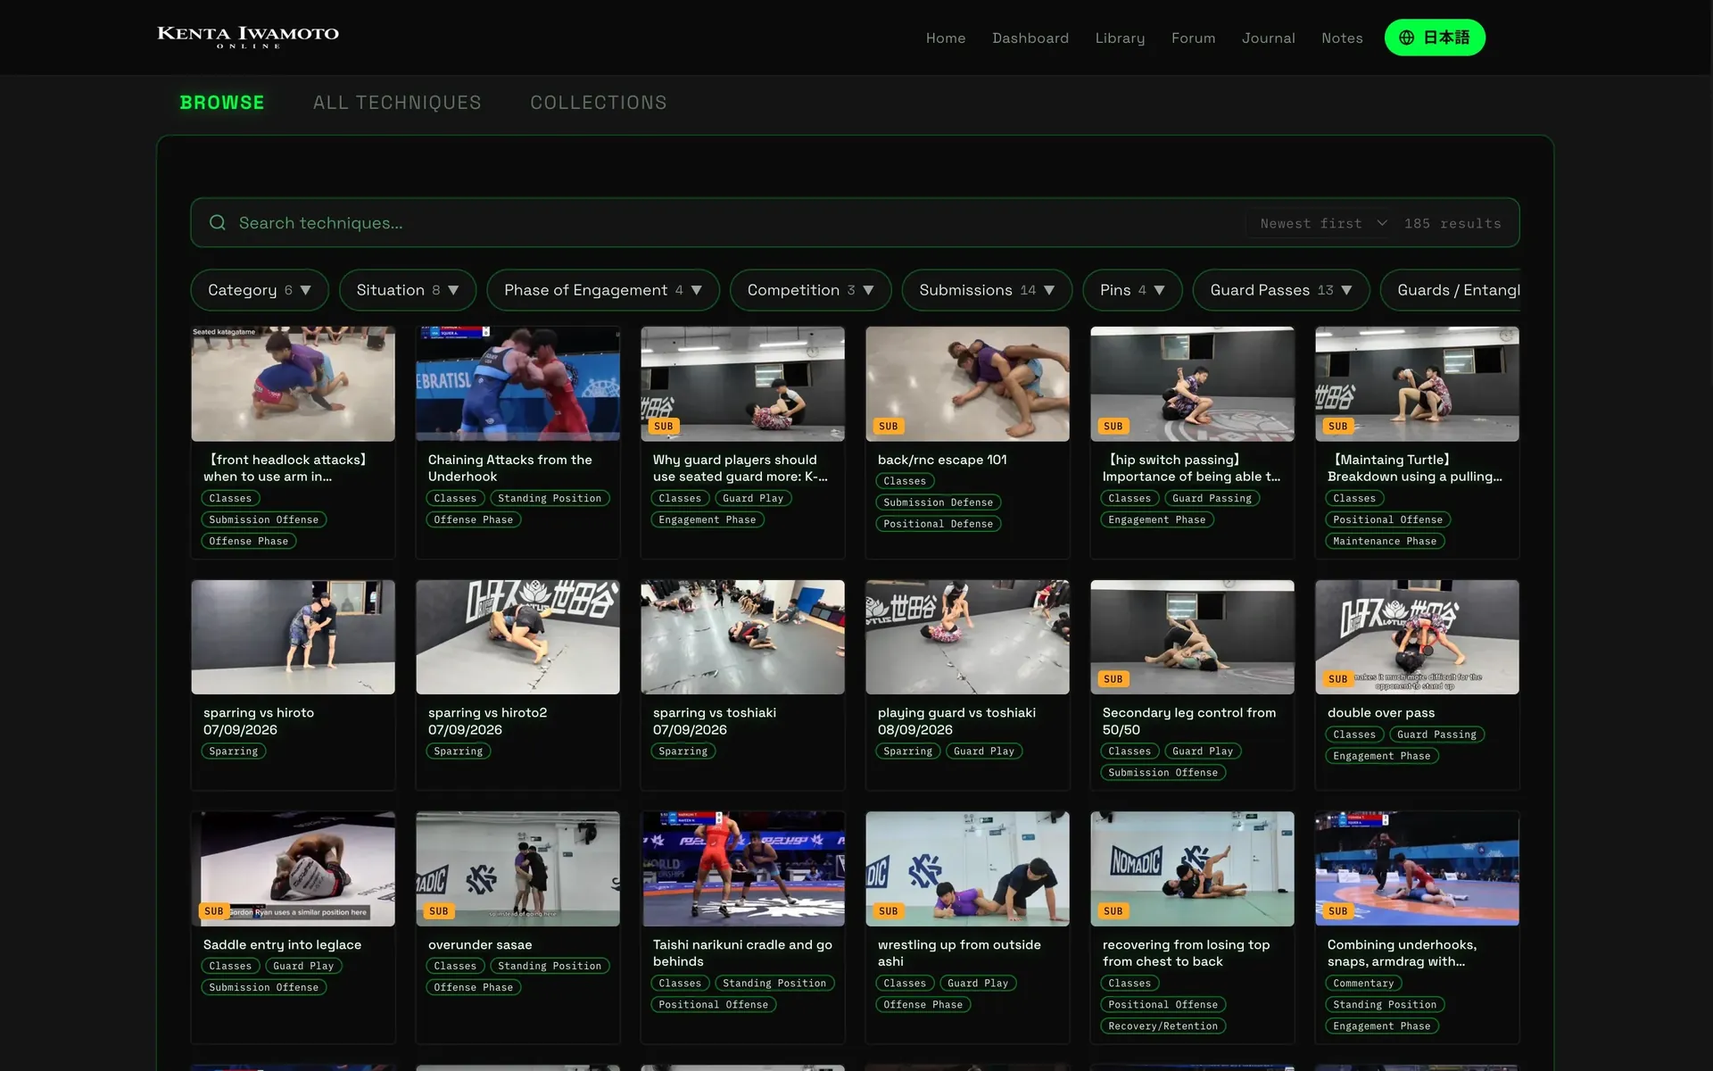The width and height of the screenshot is (1713, 1071).
Task: Click Secondary leg control from 50/50 title
Action: point(1189,721)
